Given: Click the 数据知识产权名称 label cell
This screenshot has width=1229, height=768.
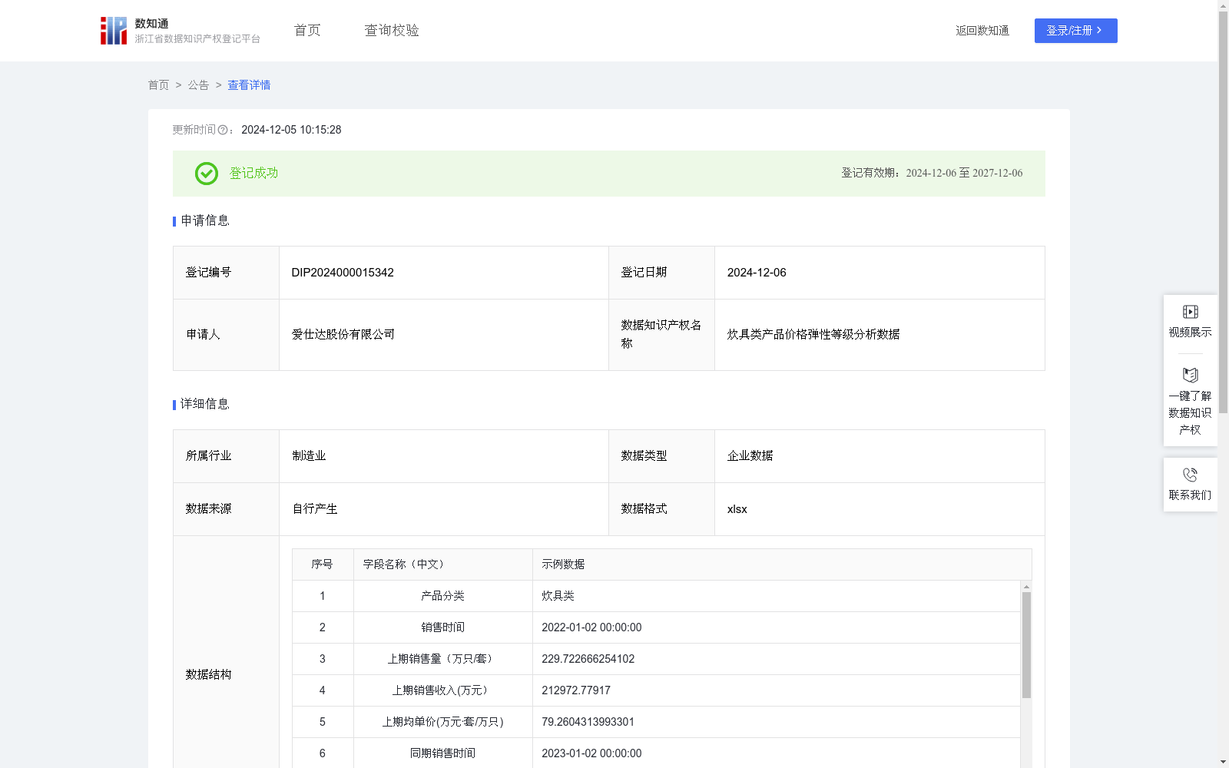Looking at the screenshot, I should coord(661,335).
